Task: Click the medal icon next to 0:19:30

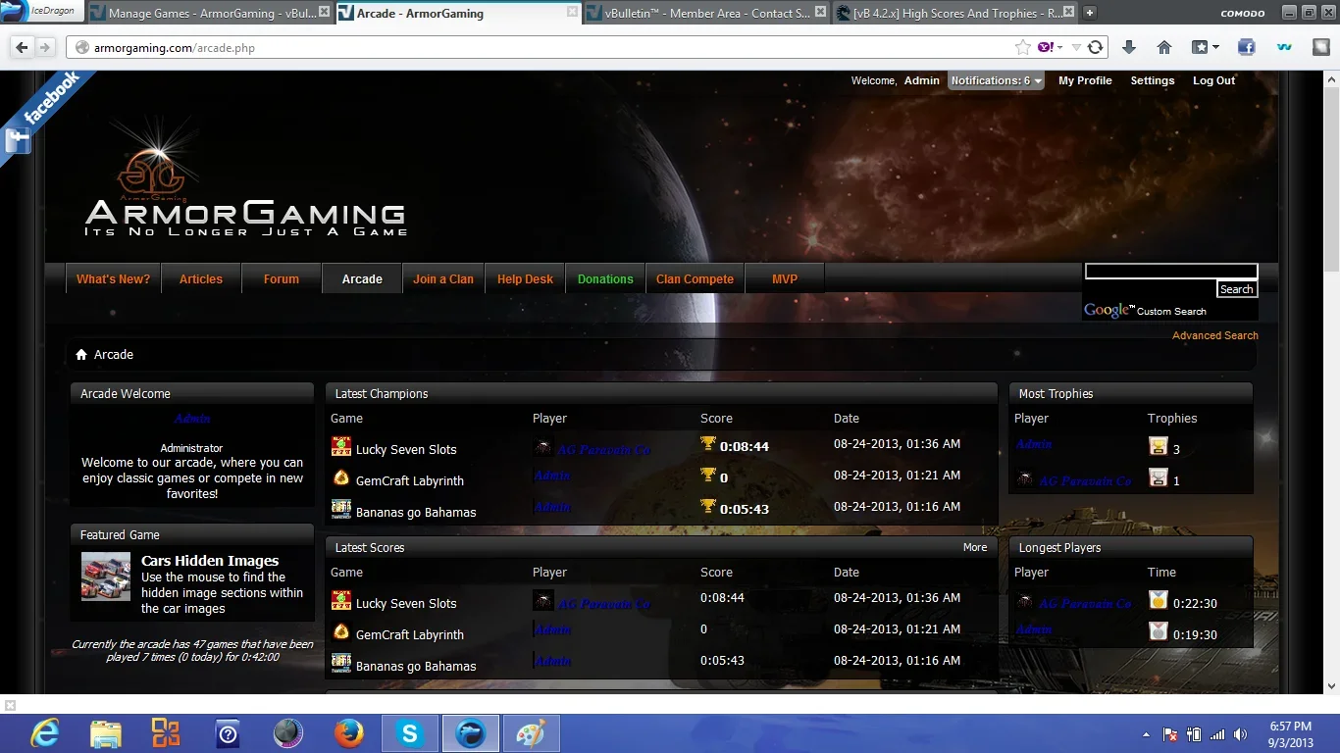Action: pyautogui.click(x=1159, y=631)
